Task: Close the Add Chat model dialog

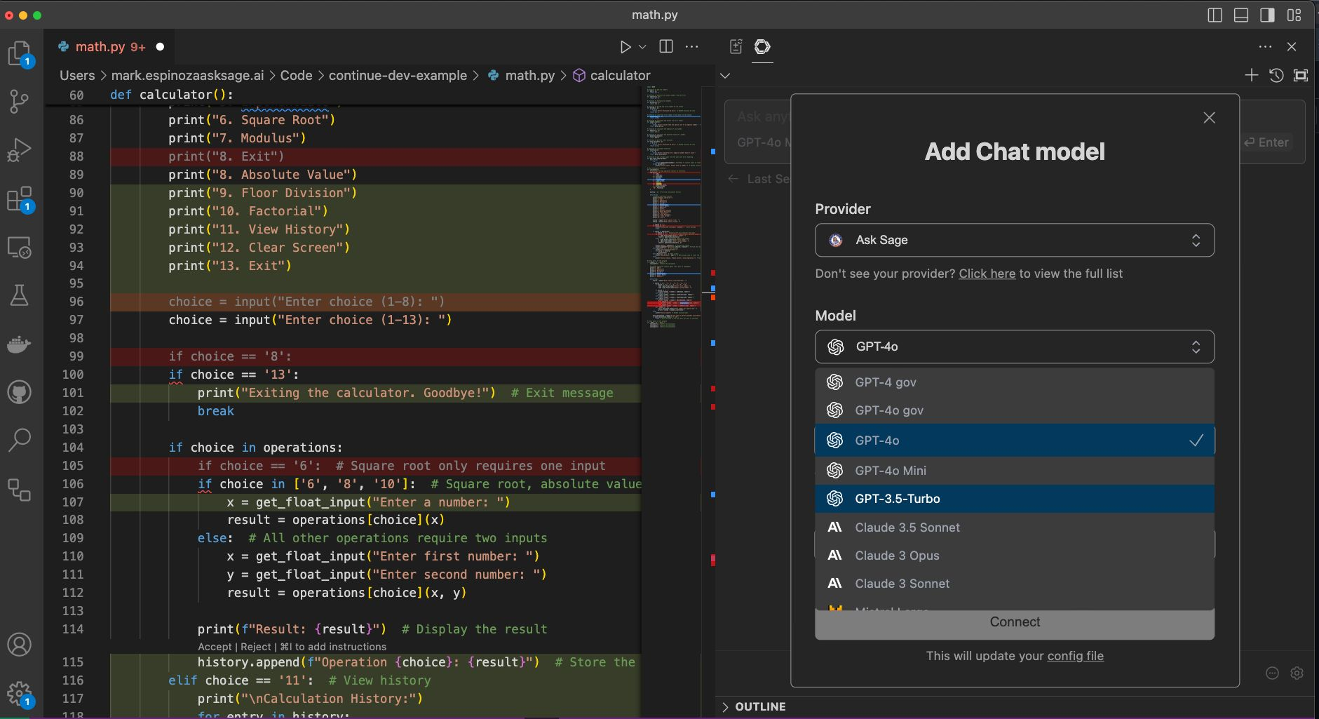Action: coord(1209,118)
